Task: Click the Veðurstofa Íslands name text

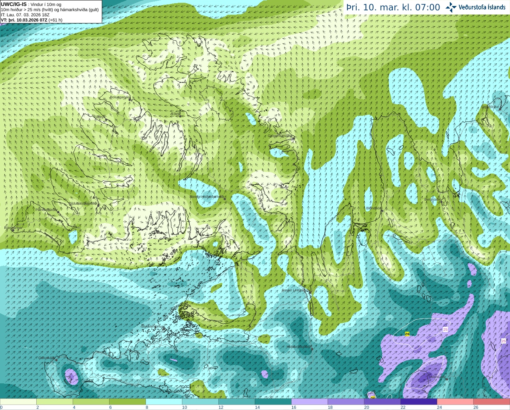Action: 482,7
